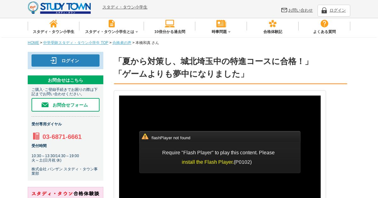Click the お問合せフォーム button

pyautogui.click(x=66, y=105)
